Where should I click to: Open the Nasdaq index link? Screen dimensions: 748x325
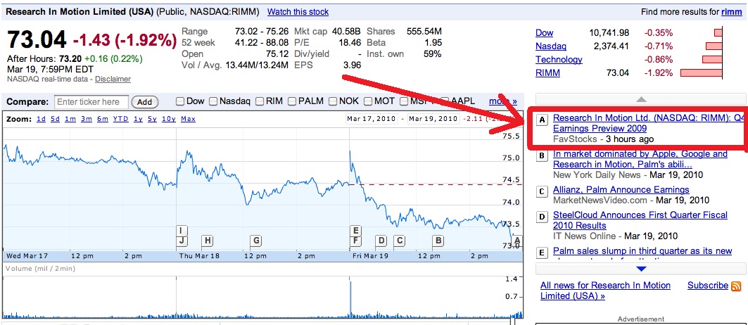coord(550,46)
